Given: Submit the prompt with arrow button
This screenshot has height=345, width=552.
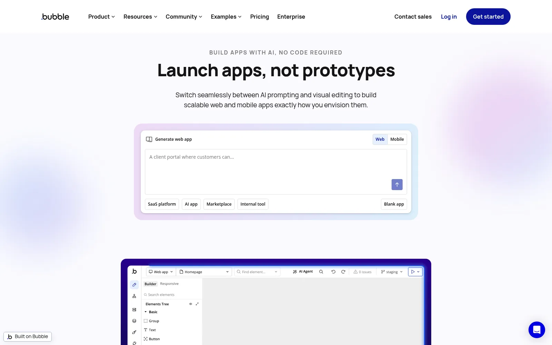Looking at the screenshot, I should [397, 185].
